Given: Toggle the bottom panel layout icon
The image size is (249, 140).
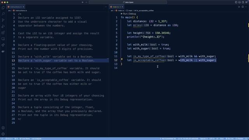Looking at the screenshot, I should 240,2.
